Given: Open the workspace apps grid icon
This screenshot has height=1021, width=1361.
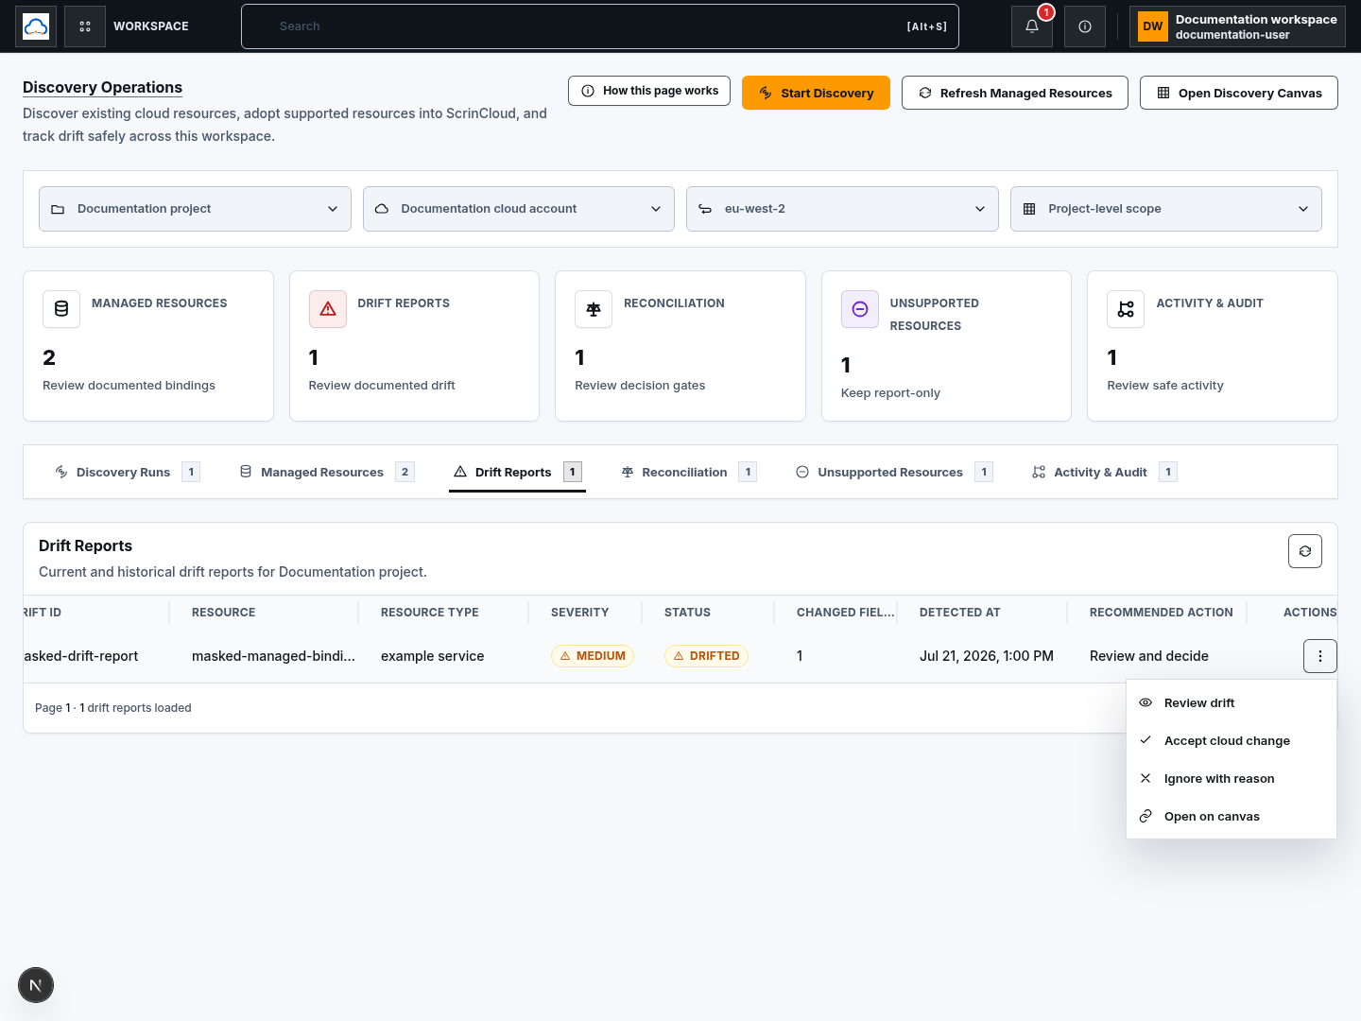Looking at the screenshot, I should pyautogui.click(x=85, y=26).
